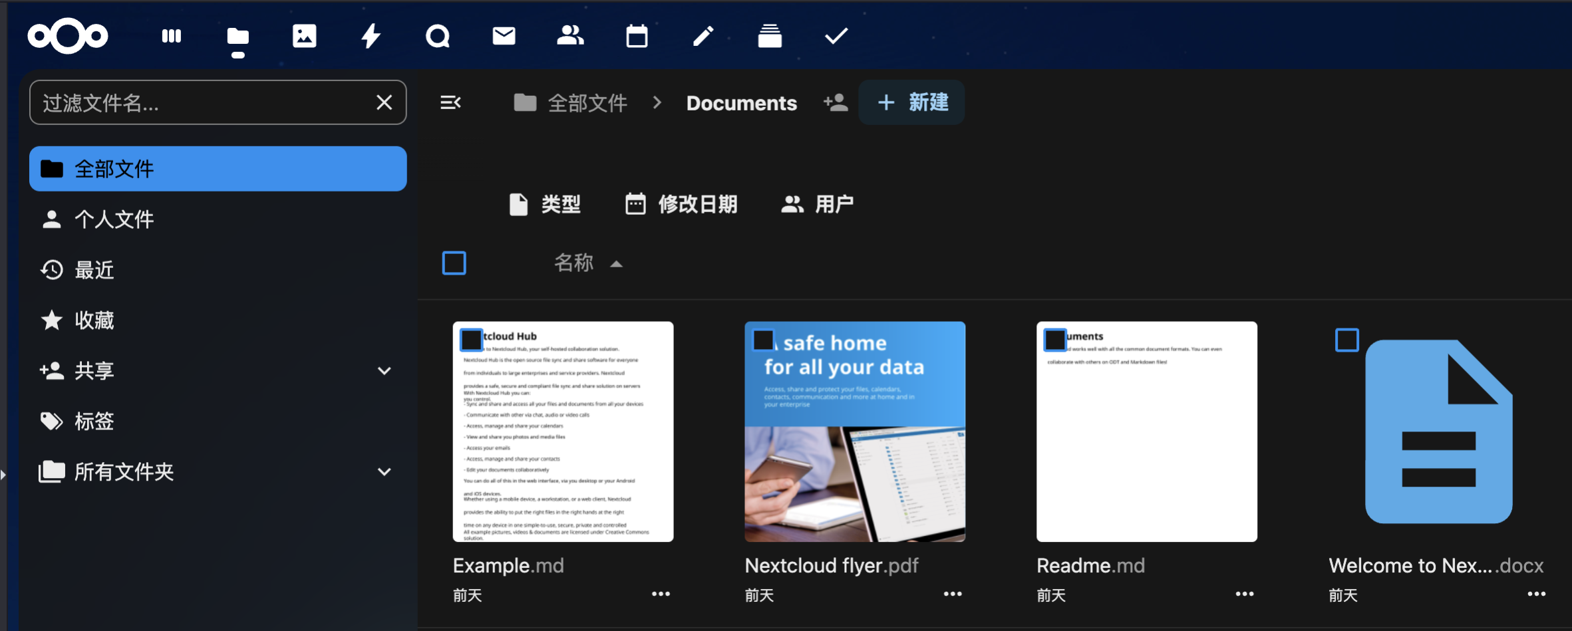Open the Mail envelope icon

pyautogui.click(x=504, y=36)
